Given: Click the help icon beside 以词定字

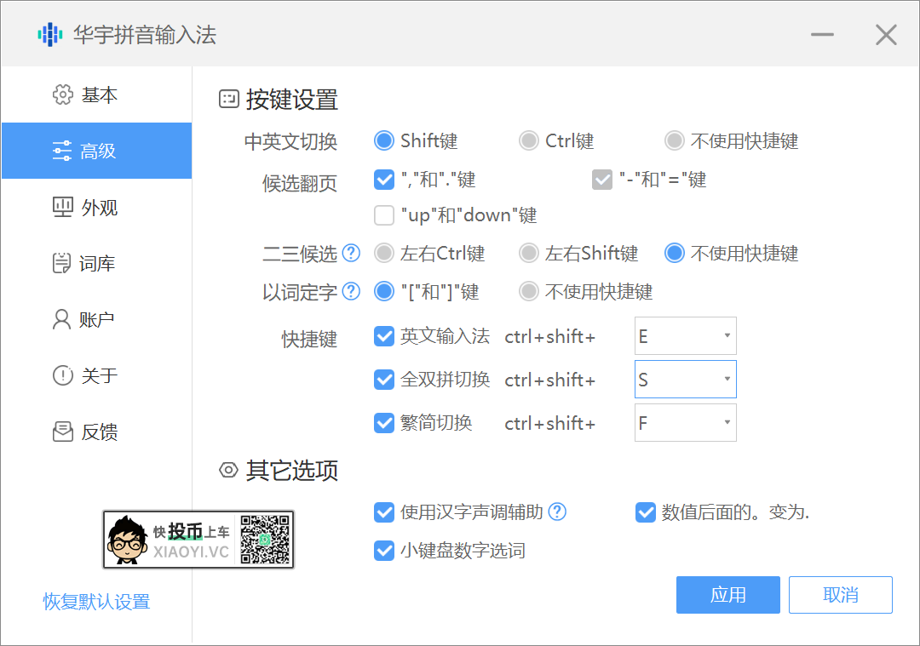Looking at the screenshot, I should [351, 291].
